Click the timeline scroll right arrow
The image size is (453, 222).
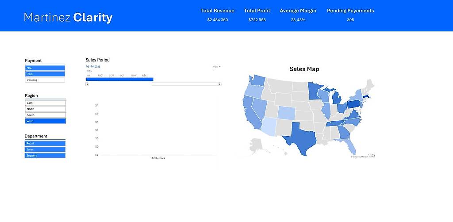220,84
